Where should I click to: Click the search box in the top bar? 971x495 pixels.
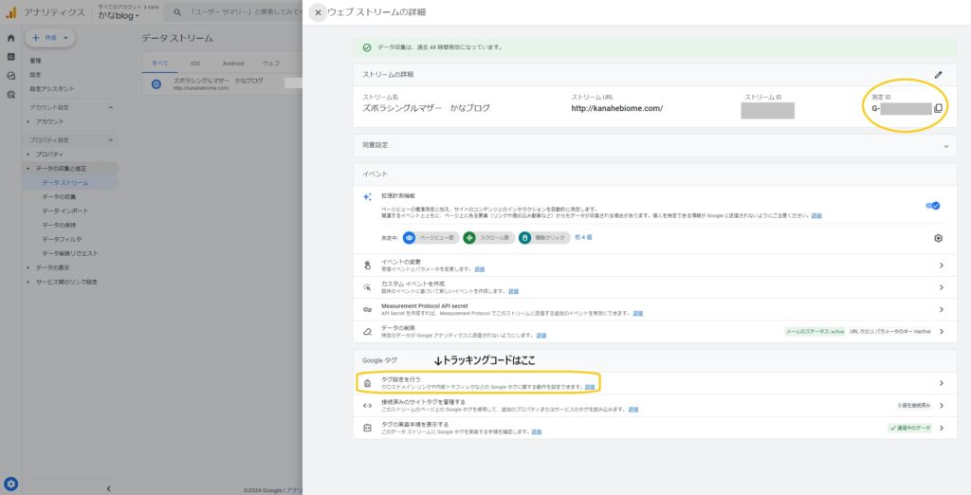tap(237, 12)
